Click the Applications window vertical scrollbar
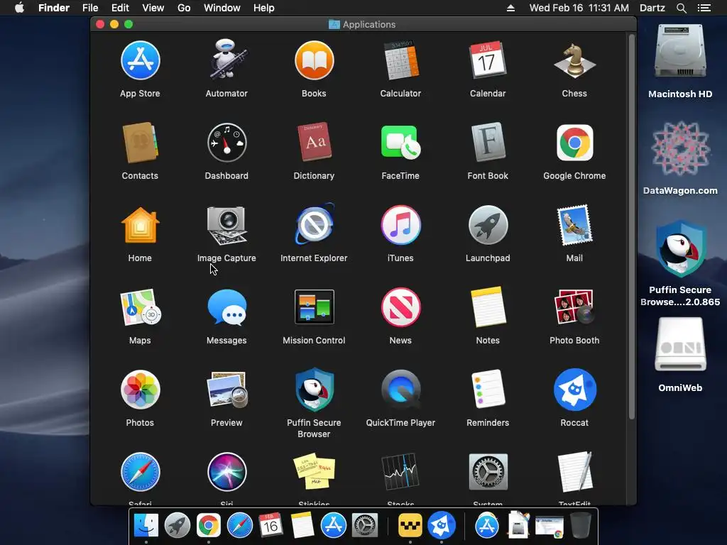727x545 pixels. [x=631, y=227]
